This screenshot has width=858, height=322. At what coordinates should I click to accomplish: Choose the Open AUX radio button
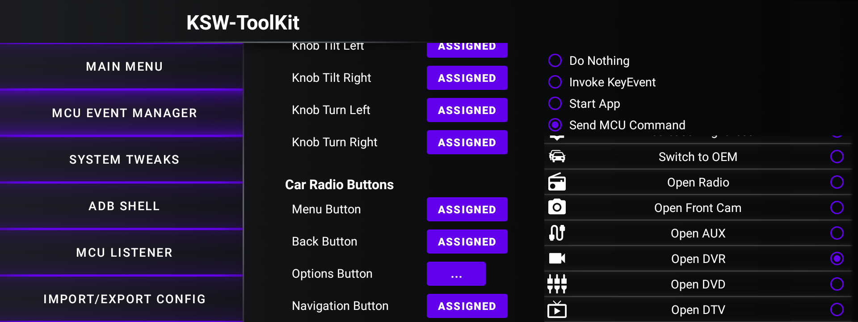[x=837, y=233]
